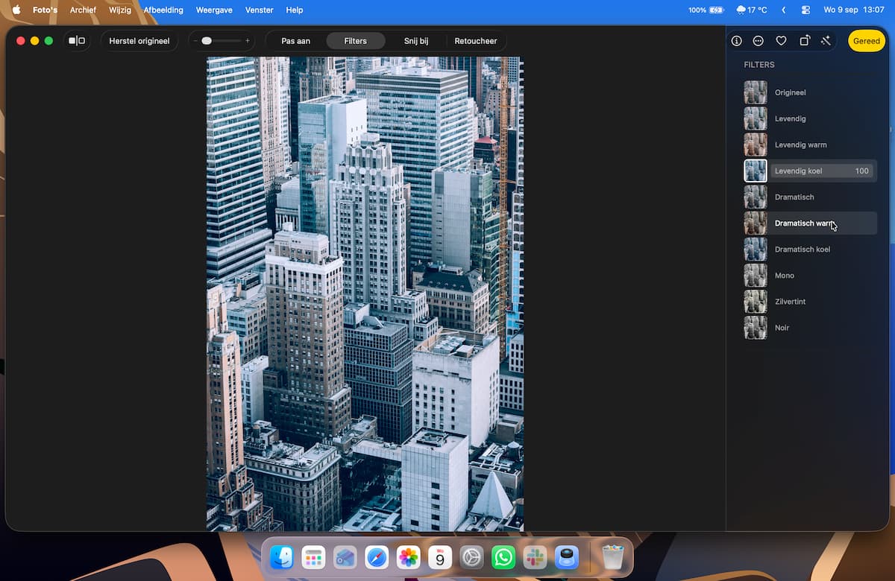Screen dimensions: 895x581
Task: Open Finder from the Dock
Action: (281, 557)
